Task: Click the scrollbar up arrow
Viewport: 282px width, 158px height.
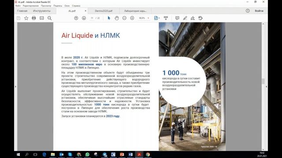Action: (263, 24)
